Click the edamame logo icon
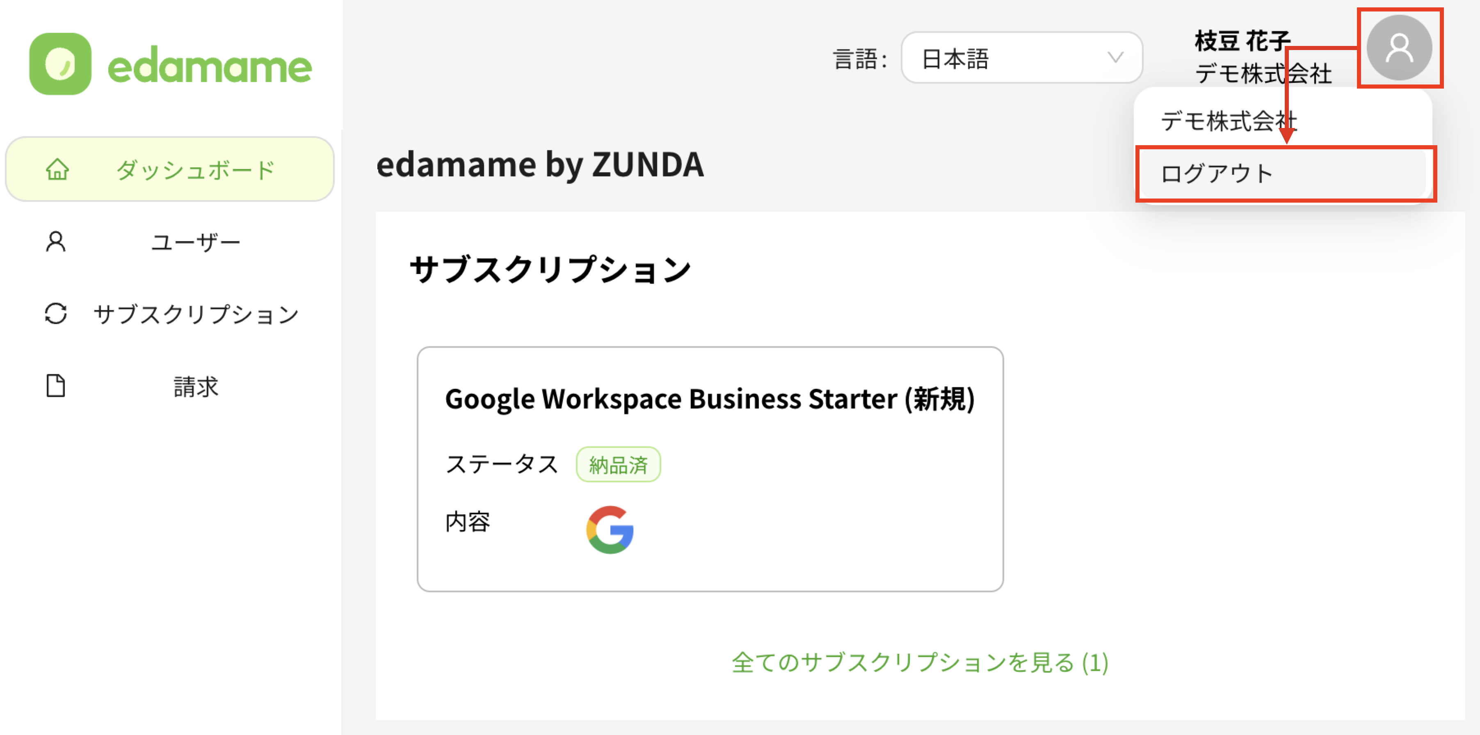Screen dimensions: 1480x735 point(60,64)
